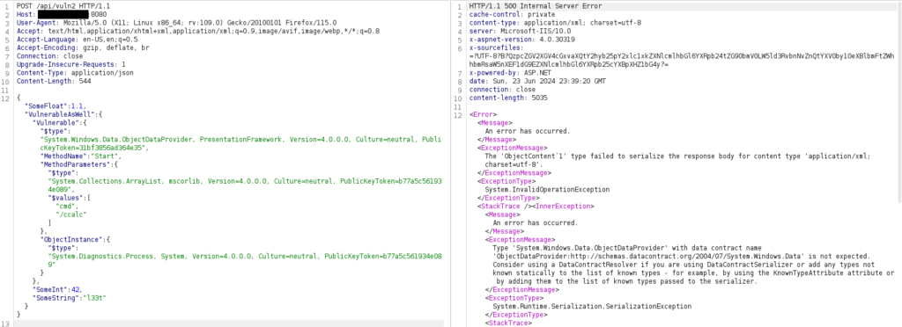Click the 'x-aspnet-version: 4.0.30319' header
This screenshot has height=327, width=902.
521,39
